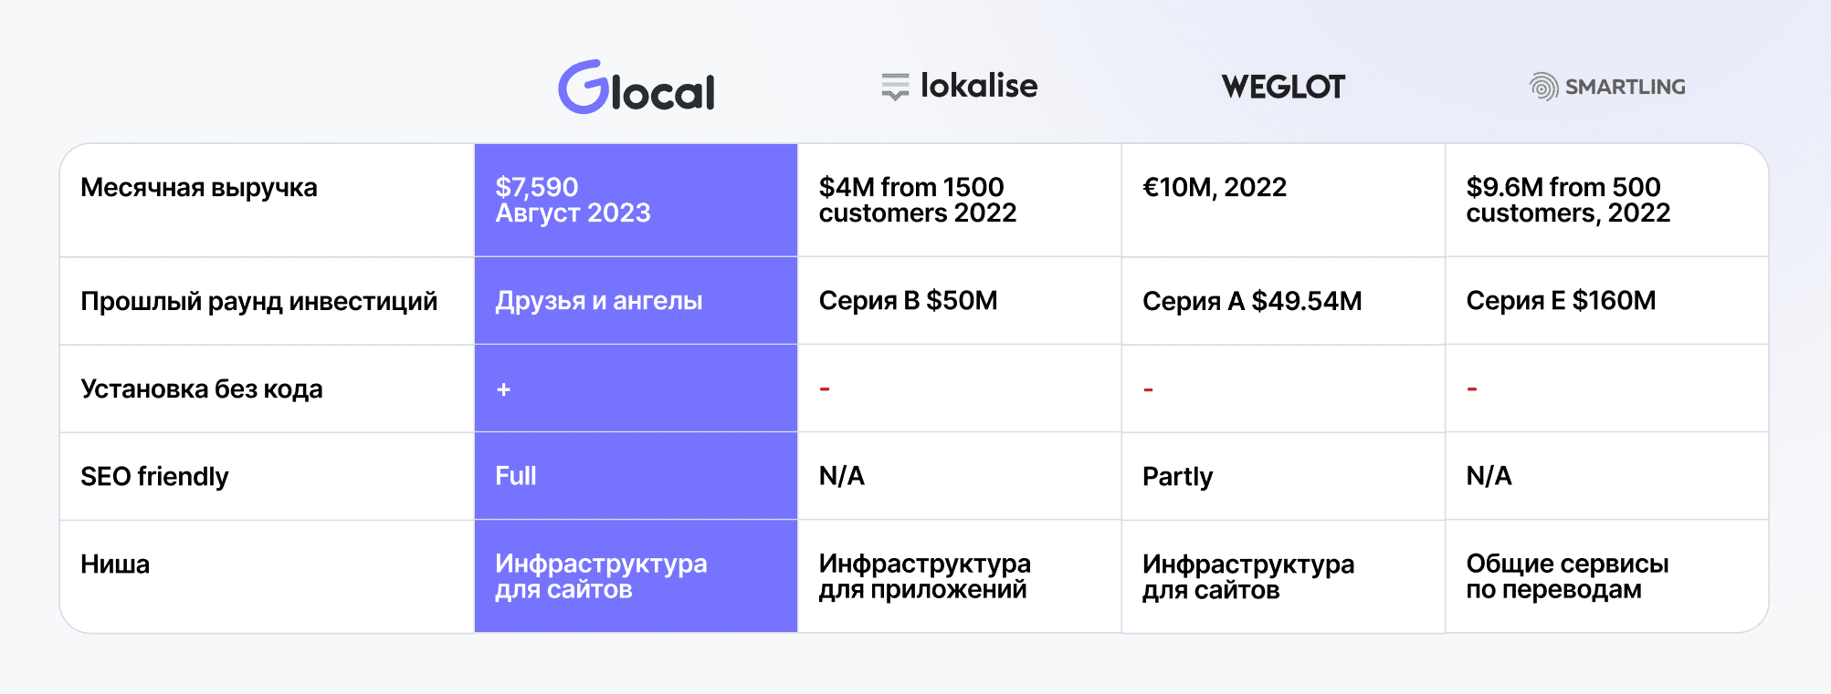Click the Glocal logo
The width and height of the screenshot is (1831, 694).
click(637, 88)
